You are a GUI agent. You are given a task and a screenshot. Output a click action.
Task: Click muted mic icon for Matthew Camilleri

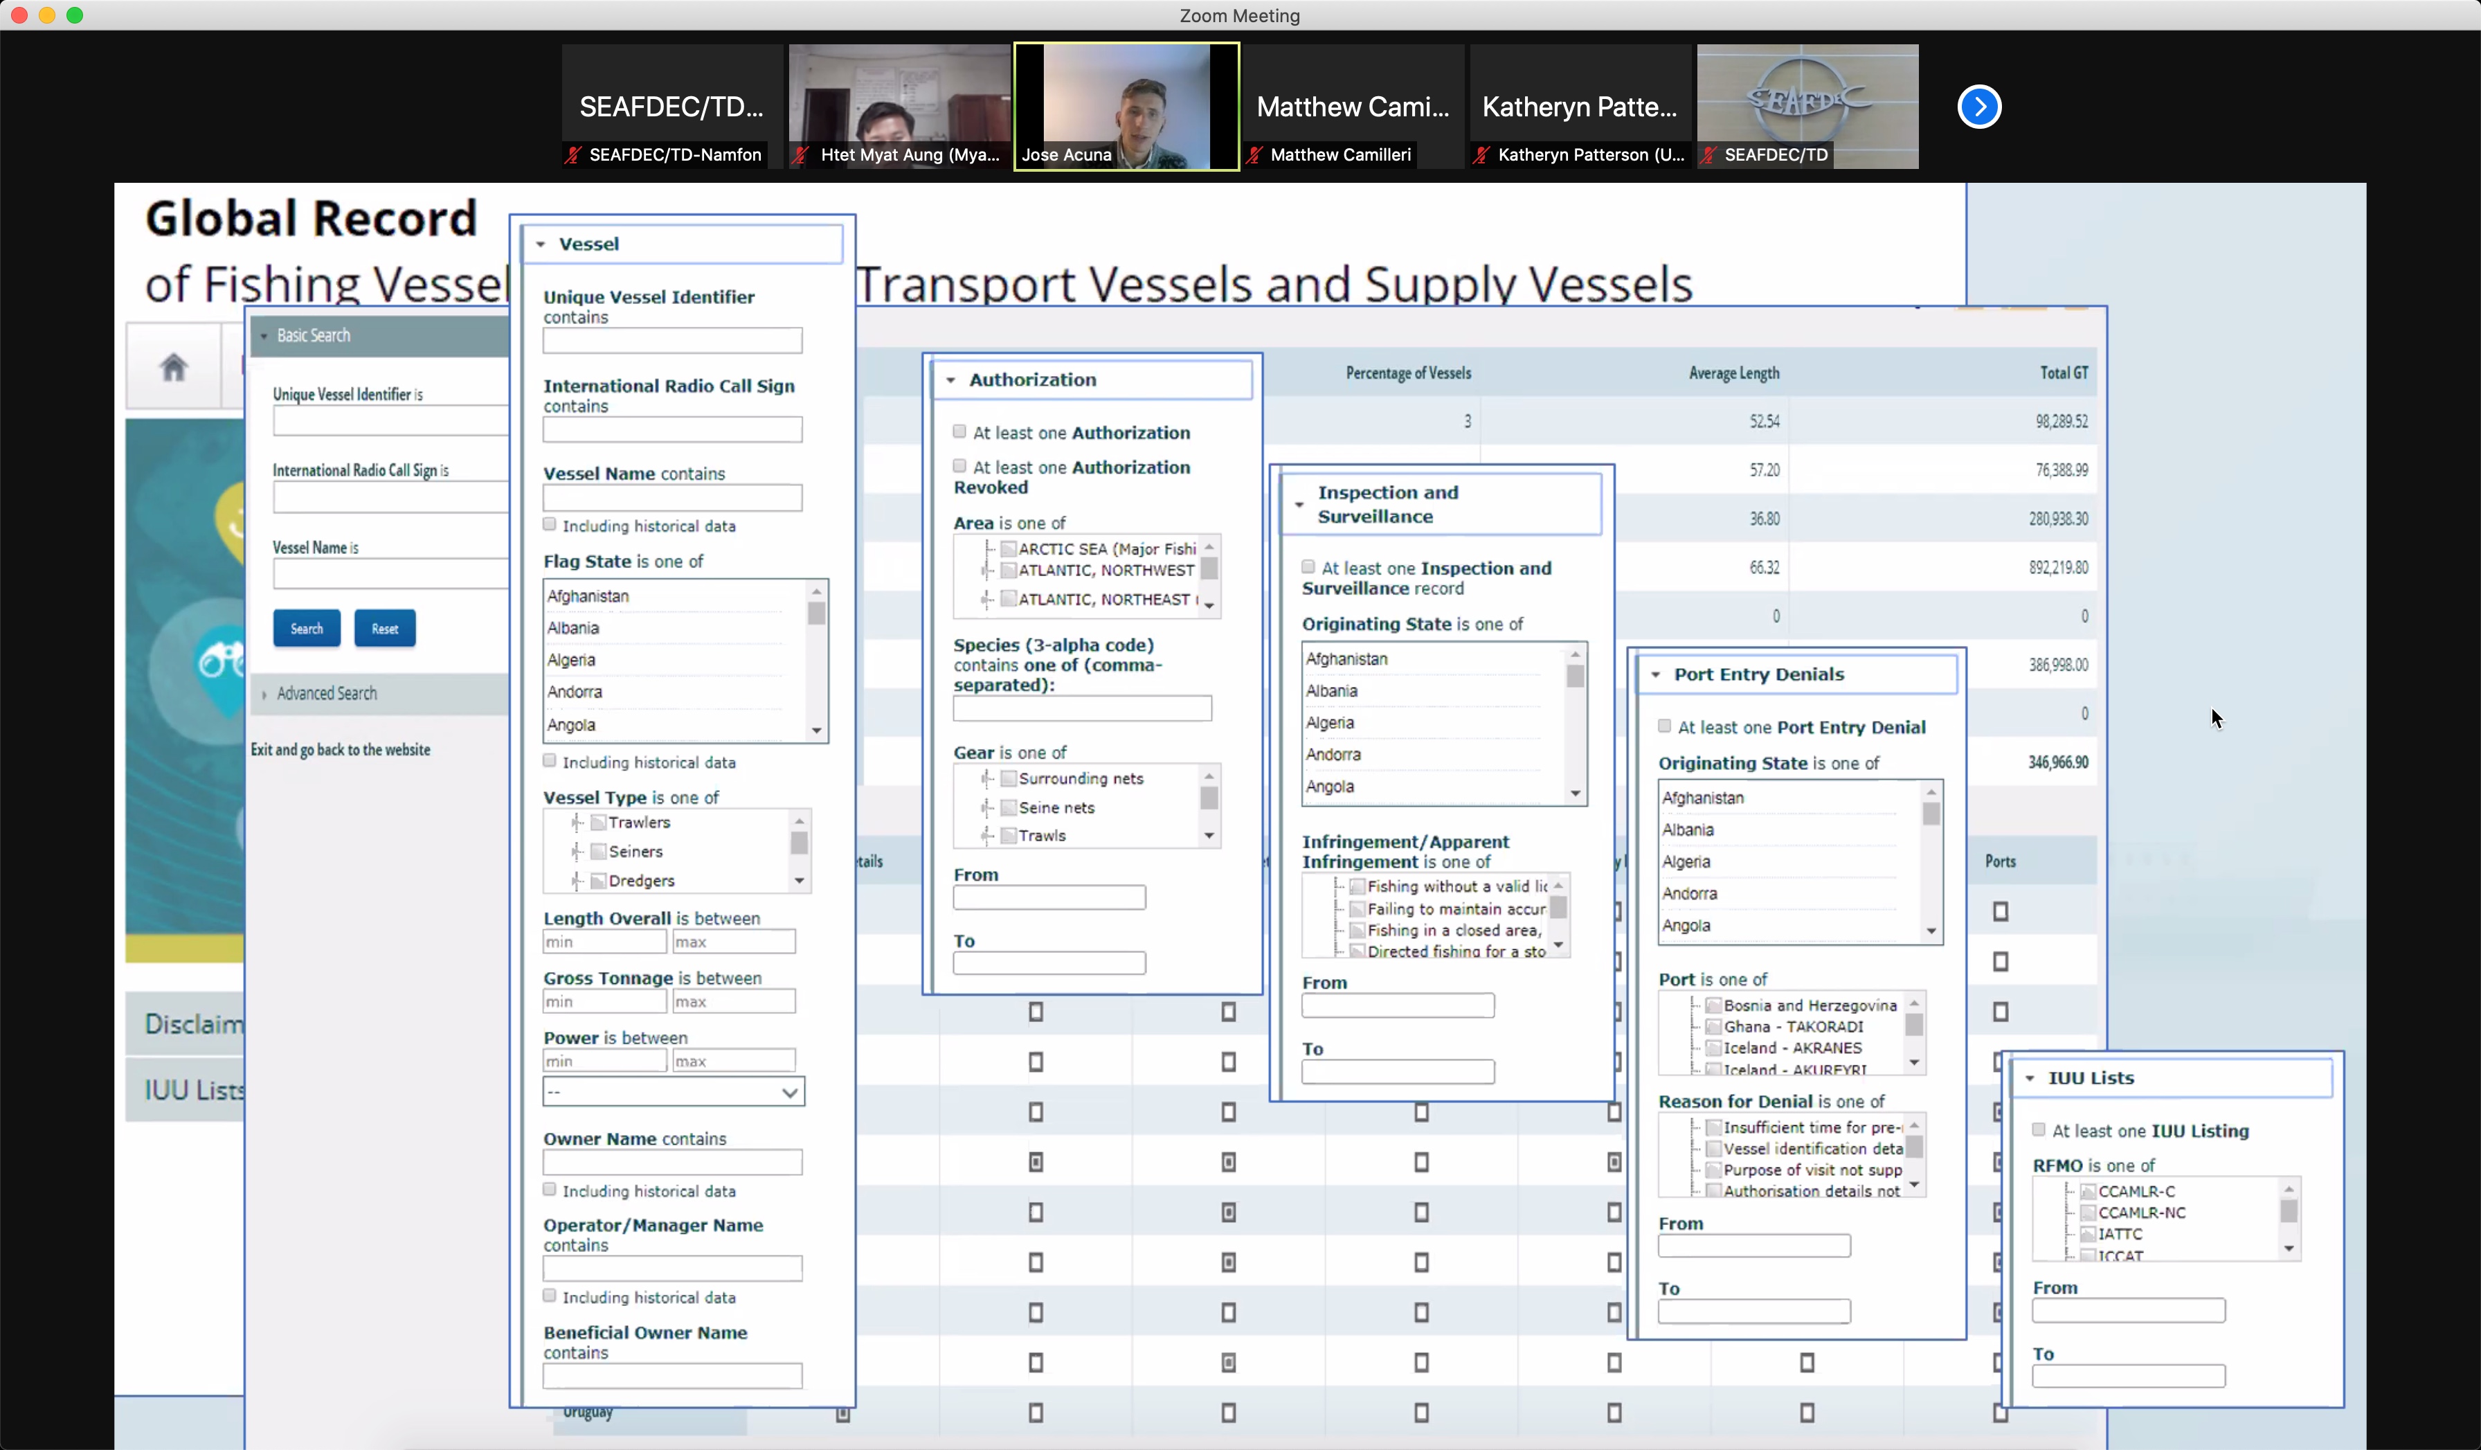pos(1255,154)
